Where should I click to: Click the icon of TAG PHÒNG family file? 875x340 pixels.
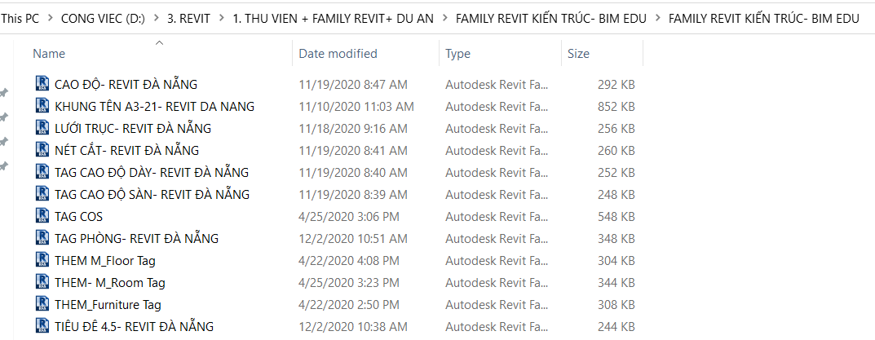tap(42, 238)
